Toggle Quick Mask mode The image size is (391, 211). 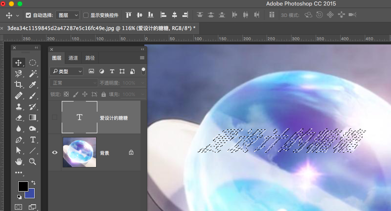(19, 207)
